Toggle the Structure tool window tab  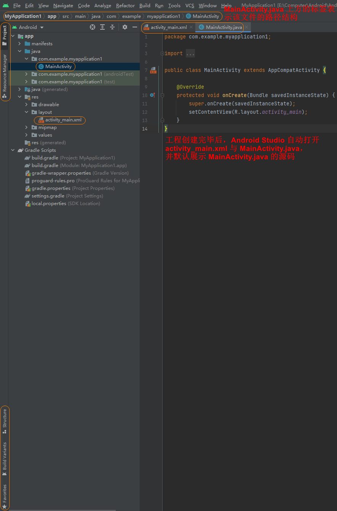point(5,421)
